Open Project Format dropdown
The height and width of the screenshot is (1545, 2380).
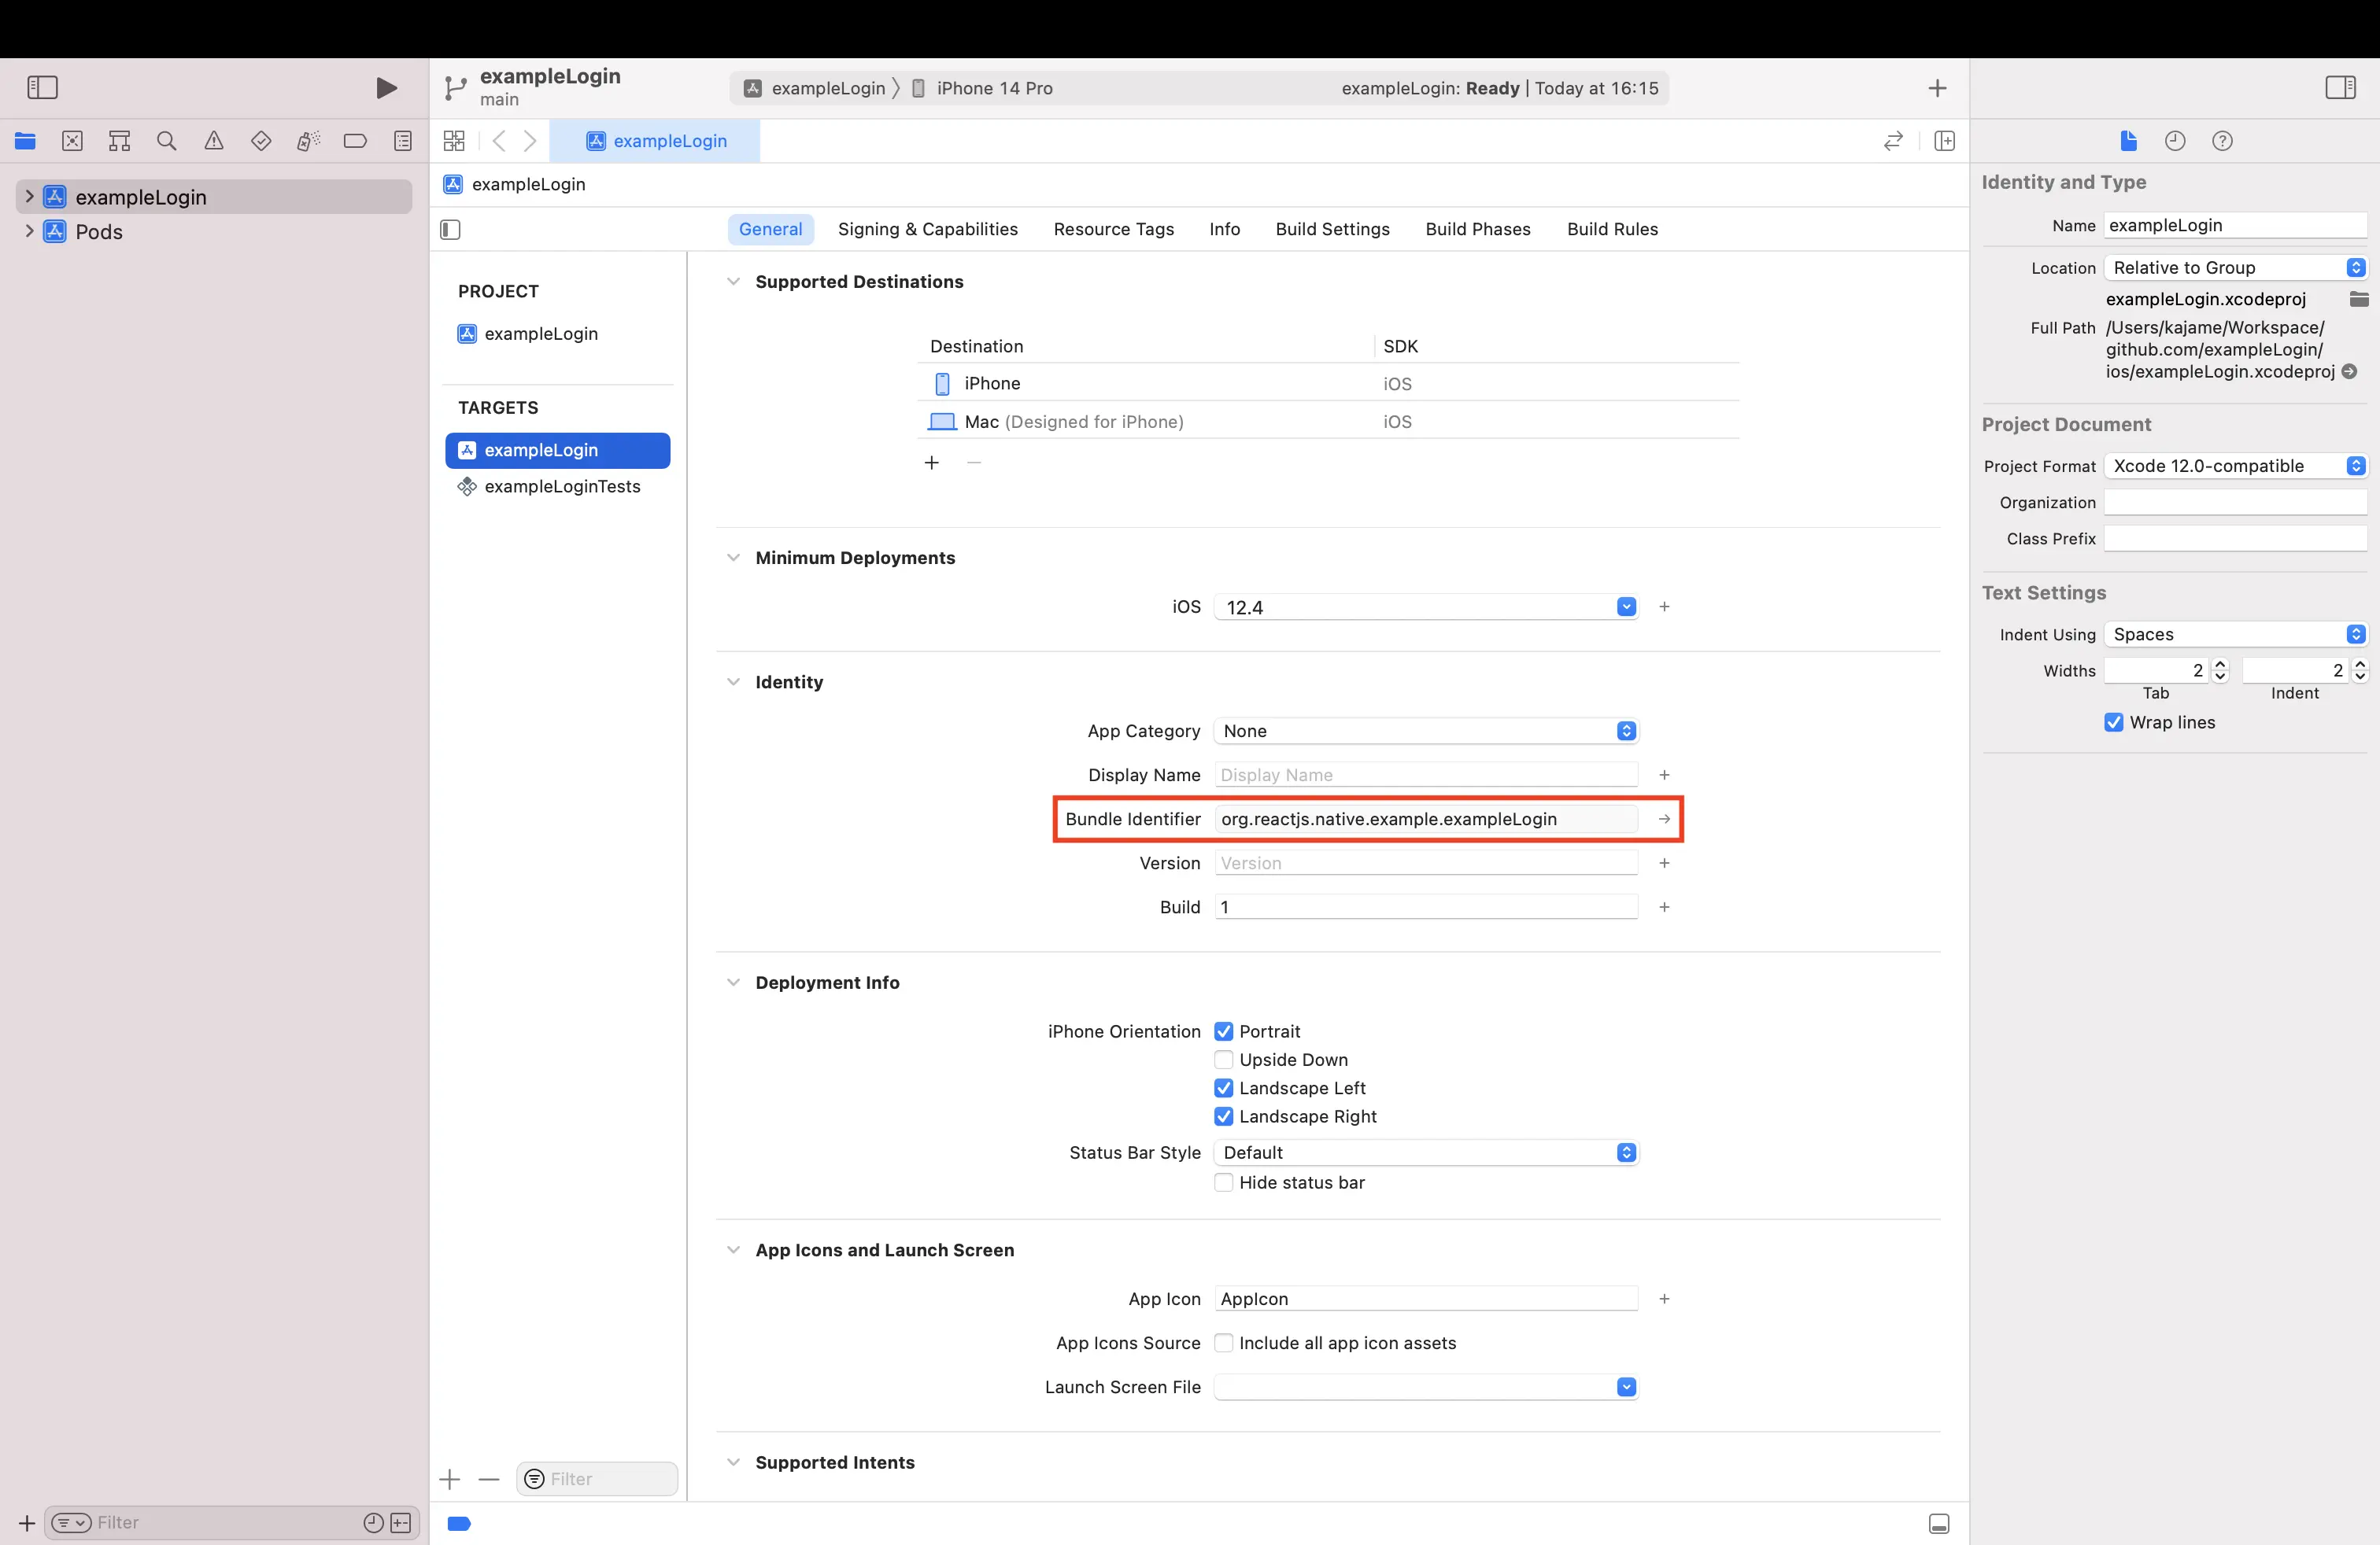point(2236,466)
